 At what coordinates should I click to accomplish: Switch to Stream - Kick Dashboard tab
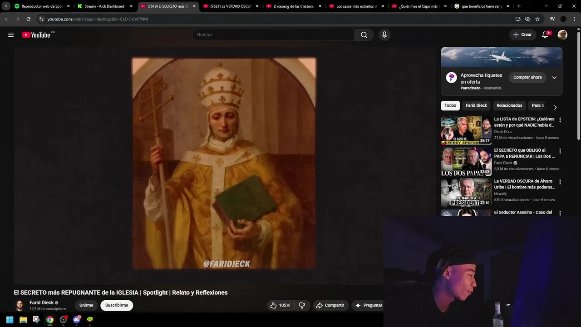pyautogui.click(x=104, y=6)
